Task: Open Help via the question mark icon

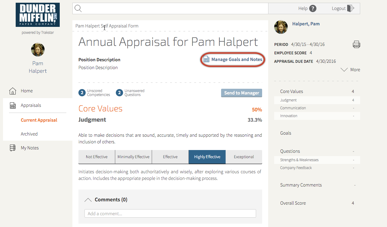Action: 313,8
